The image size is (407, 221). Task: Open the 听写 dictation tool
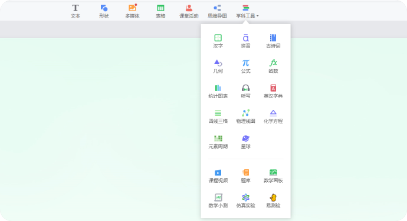click(245, 91)
